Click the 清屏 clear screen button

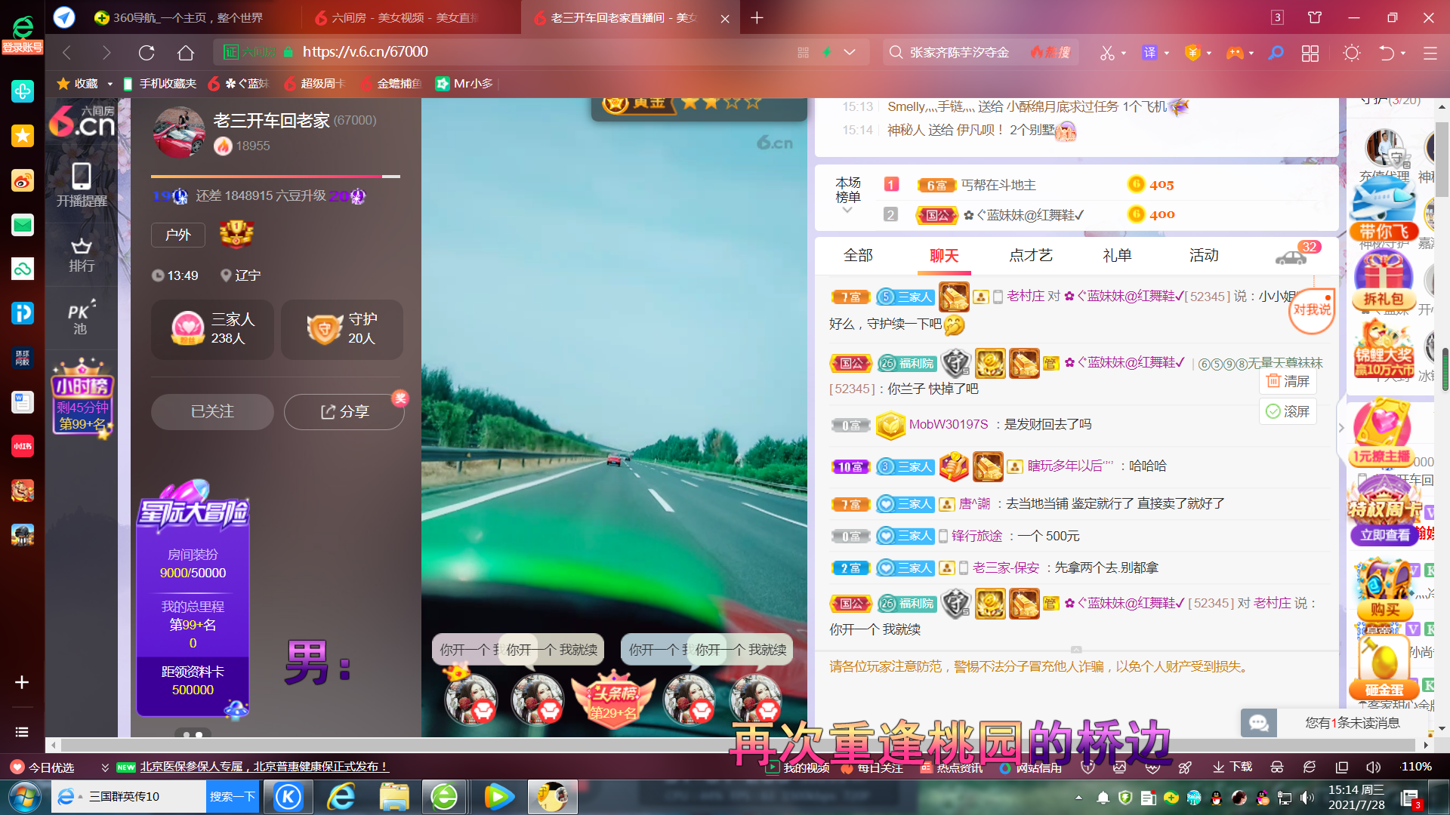[1288, 381]
